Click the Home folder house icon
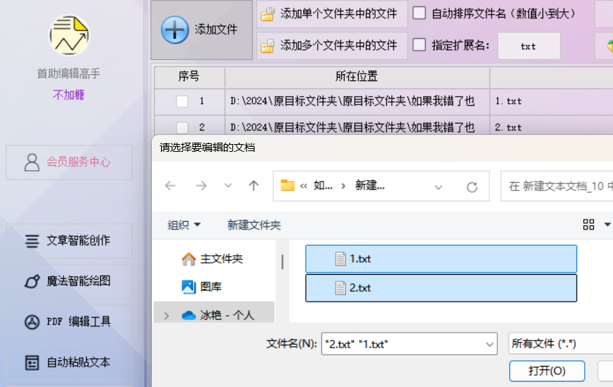 click(189, 258)
